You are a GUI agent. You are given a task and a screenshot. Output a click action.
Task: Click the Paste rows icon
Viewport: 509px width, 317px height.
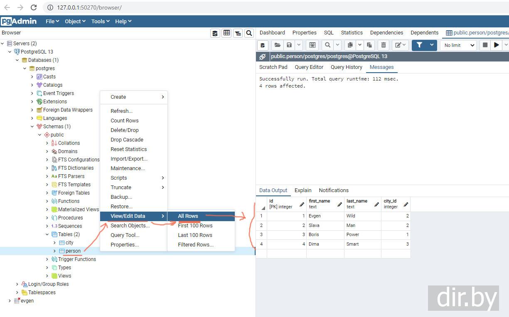tap(369, 45)
